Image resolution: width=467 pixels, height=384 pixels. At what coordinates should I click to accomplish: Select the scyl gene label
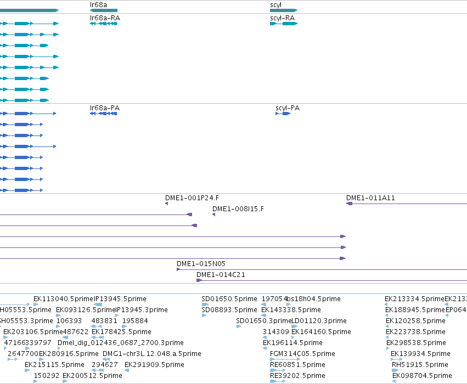275,5
